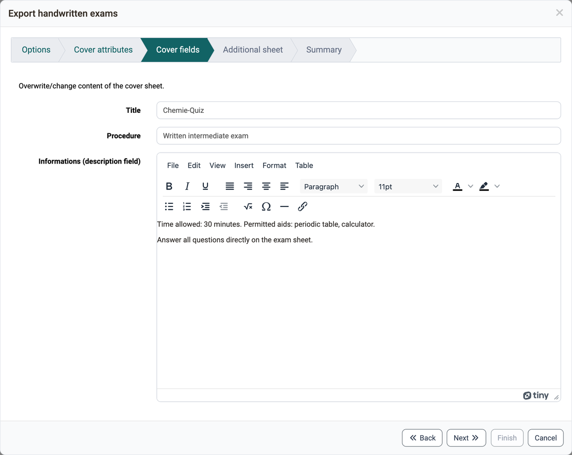
Task: Cancel the export dialog
Action: coord(546,438)
